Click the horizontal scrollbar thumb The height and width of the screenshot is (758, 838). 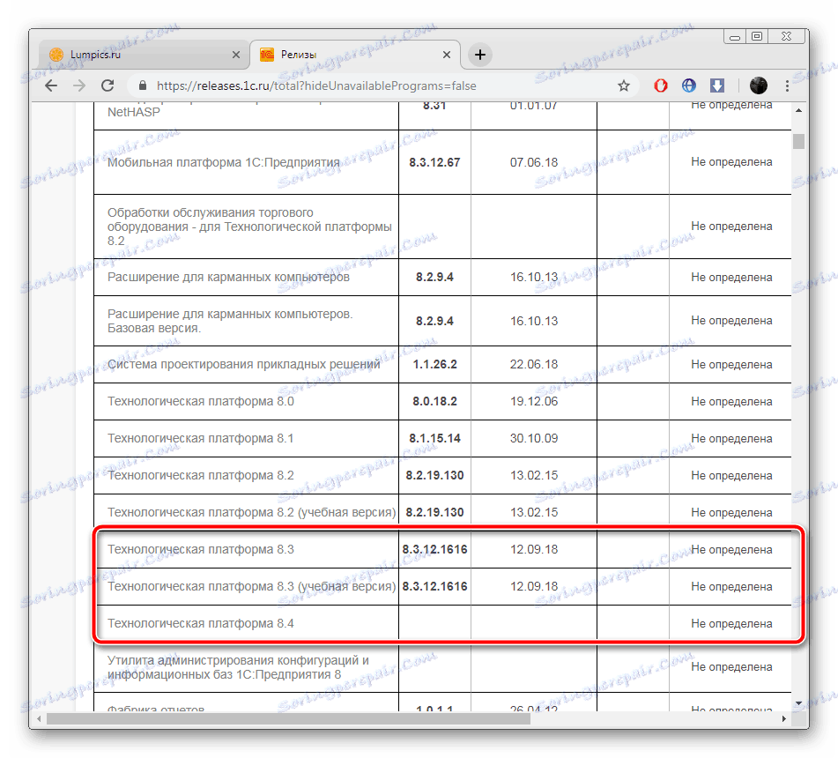(289, 719)
